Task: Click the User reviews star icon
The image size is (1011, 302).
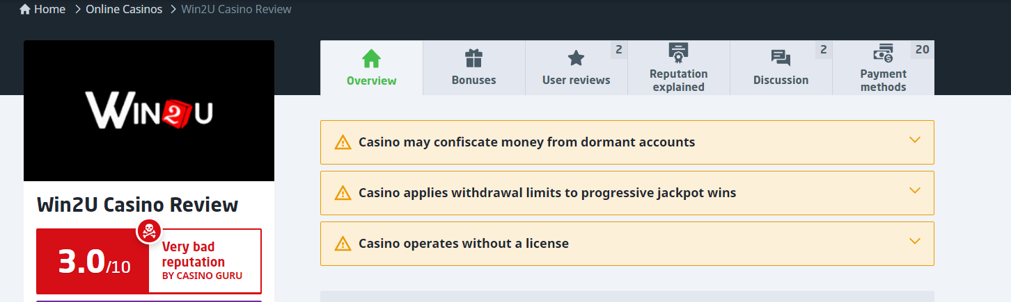Action: pos(576,58)
